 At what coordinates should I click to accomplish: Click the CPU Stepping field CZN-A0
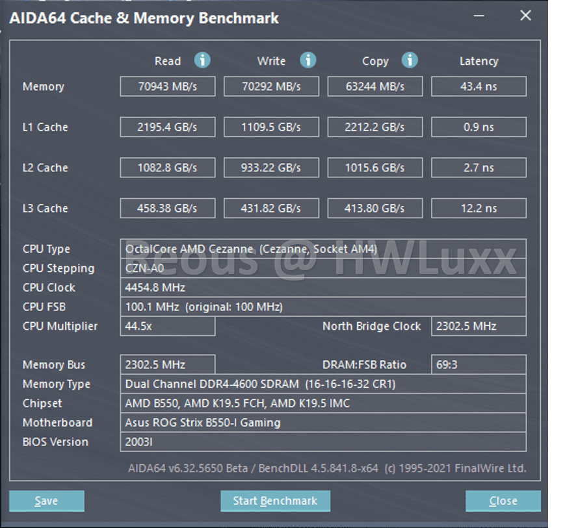coord(323,268)
